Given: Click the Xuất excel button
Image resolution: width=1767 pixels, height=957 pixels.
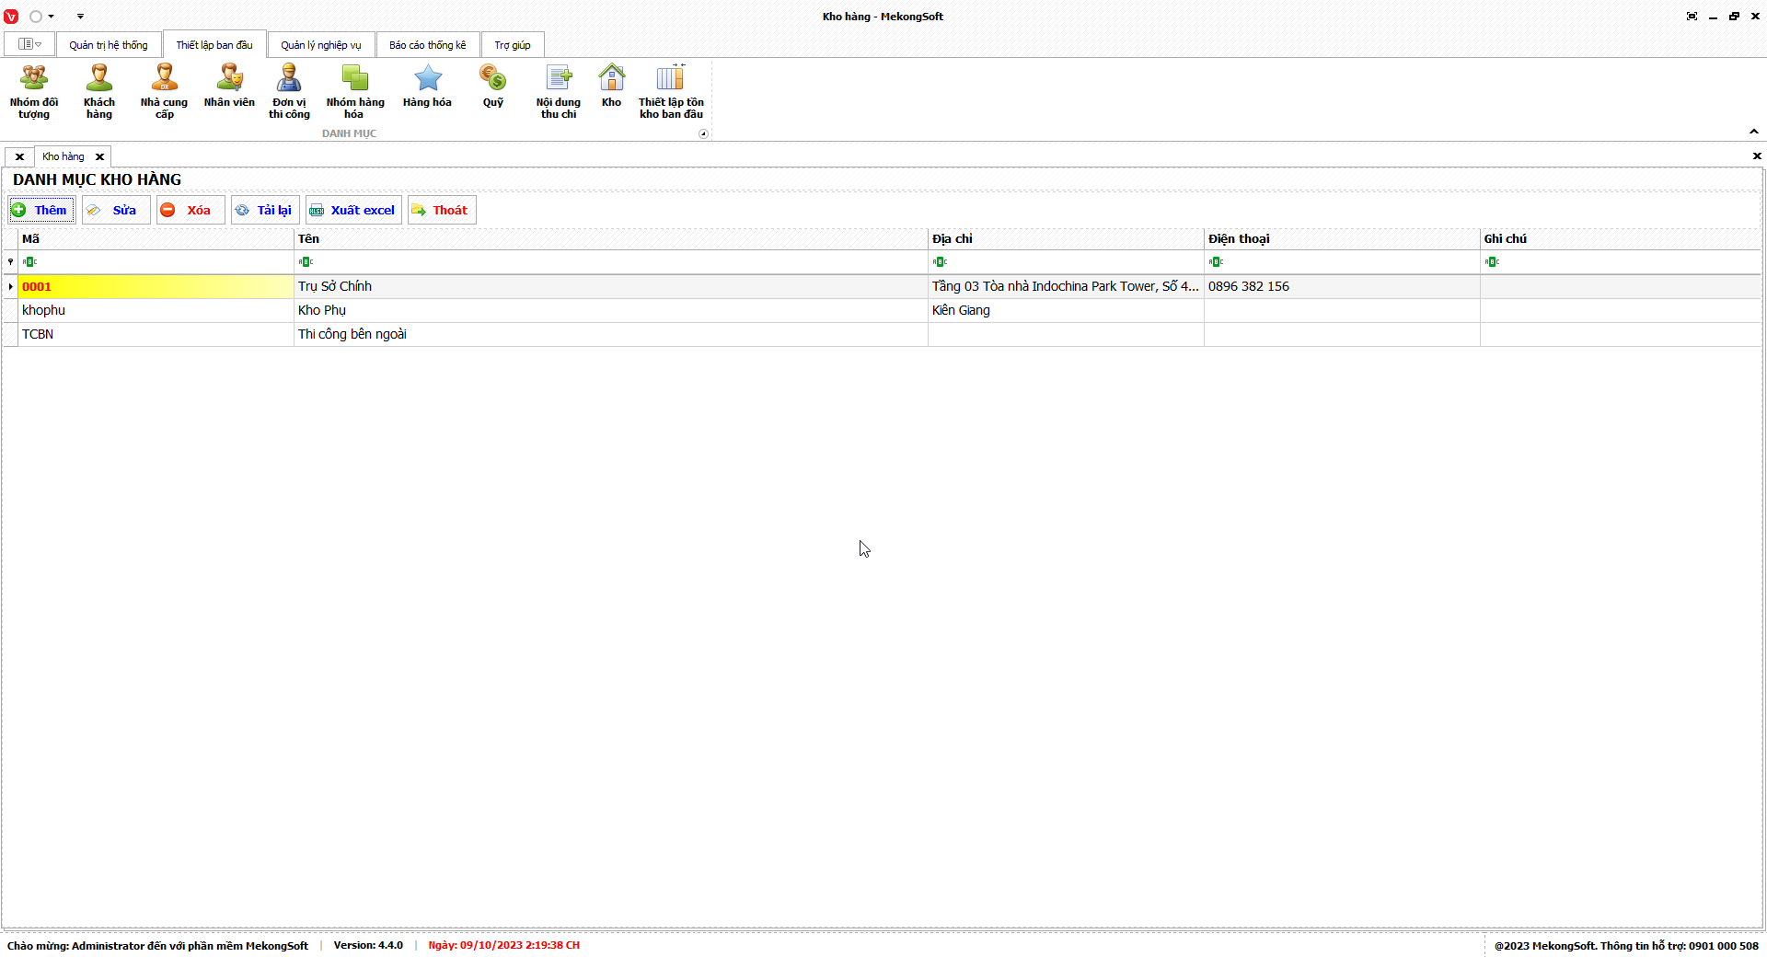Looking at the screenshot, I should pos(353,210).
